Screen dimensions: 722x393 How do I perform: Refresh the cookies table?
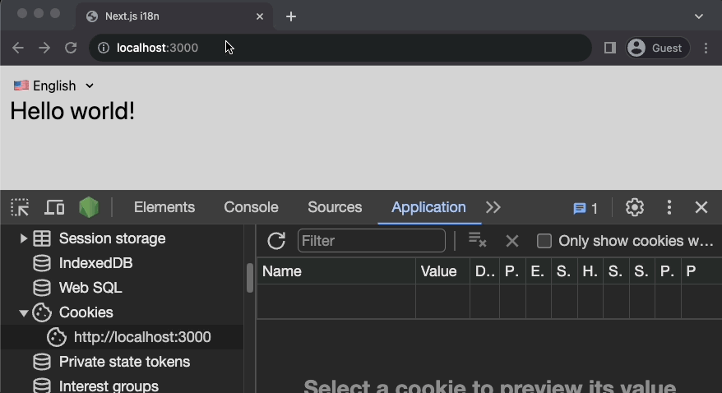(276, 241)
